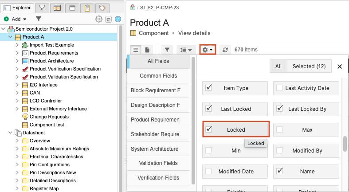This screenshot has width=349, height=192.
Task: Click the explorer tree filter funnel icon
Action: point(39,19)
